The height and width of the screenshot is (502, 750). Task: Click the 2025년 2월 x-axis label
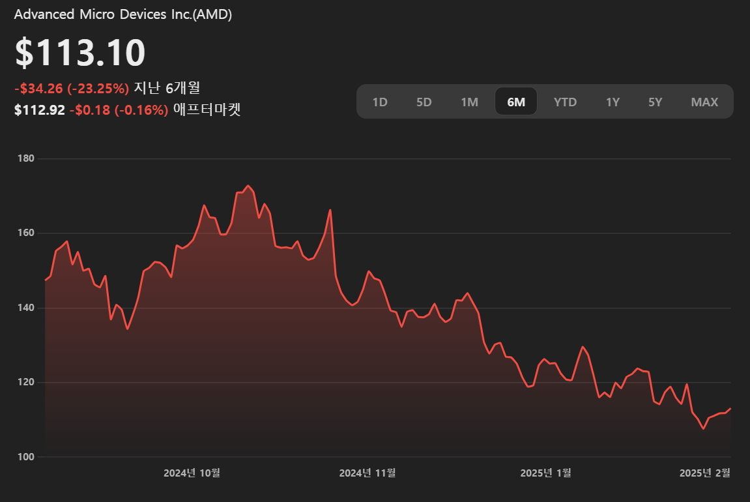tap(705, 473)
